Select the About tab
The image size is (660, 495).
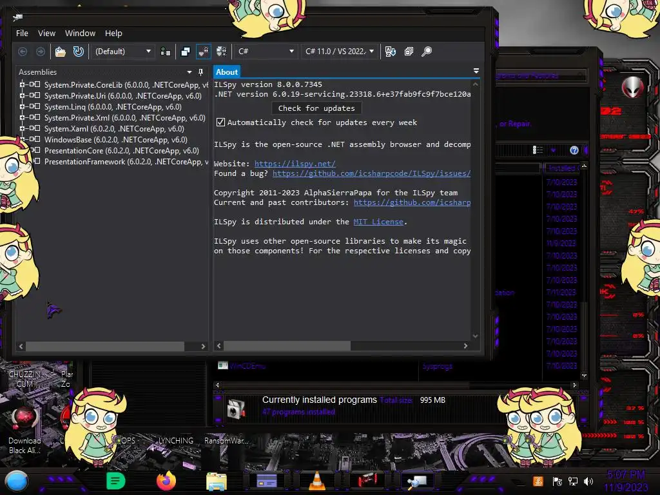pos(227,72)
